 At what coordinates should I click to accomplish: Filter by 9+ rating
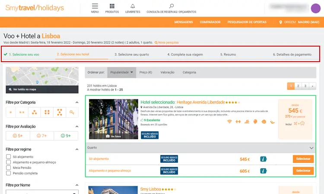point(66,135)
